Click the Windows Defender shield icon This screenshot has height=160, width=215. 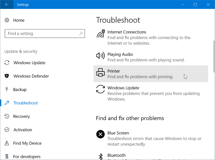pyautogui.click(x=7, y=76)
